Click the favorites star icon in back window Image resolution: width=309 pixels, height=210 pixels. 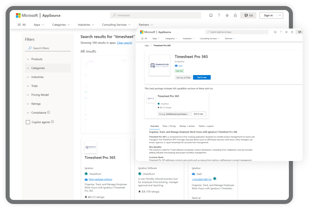(227, 15)
